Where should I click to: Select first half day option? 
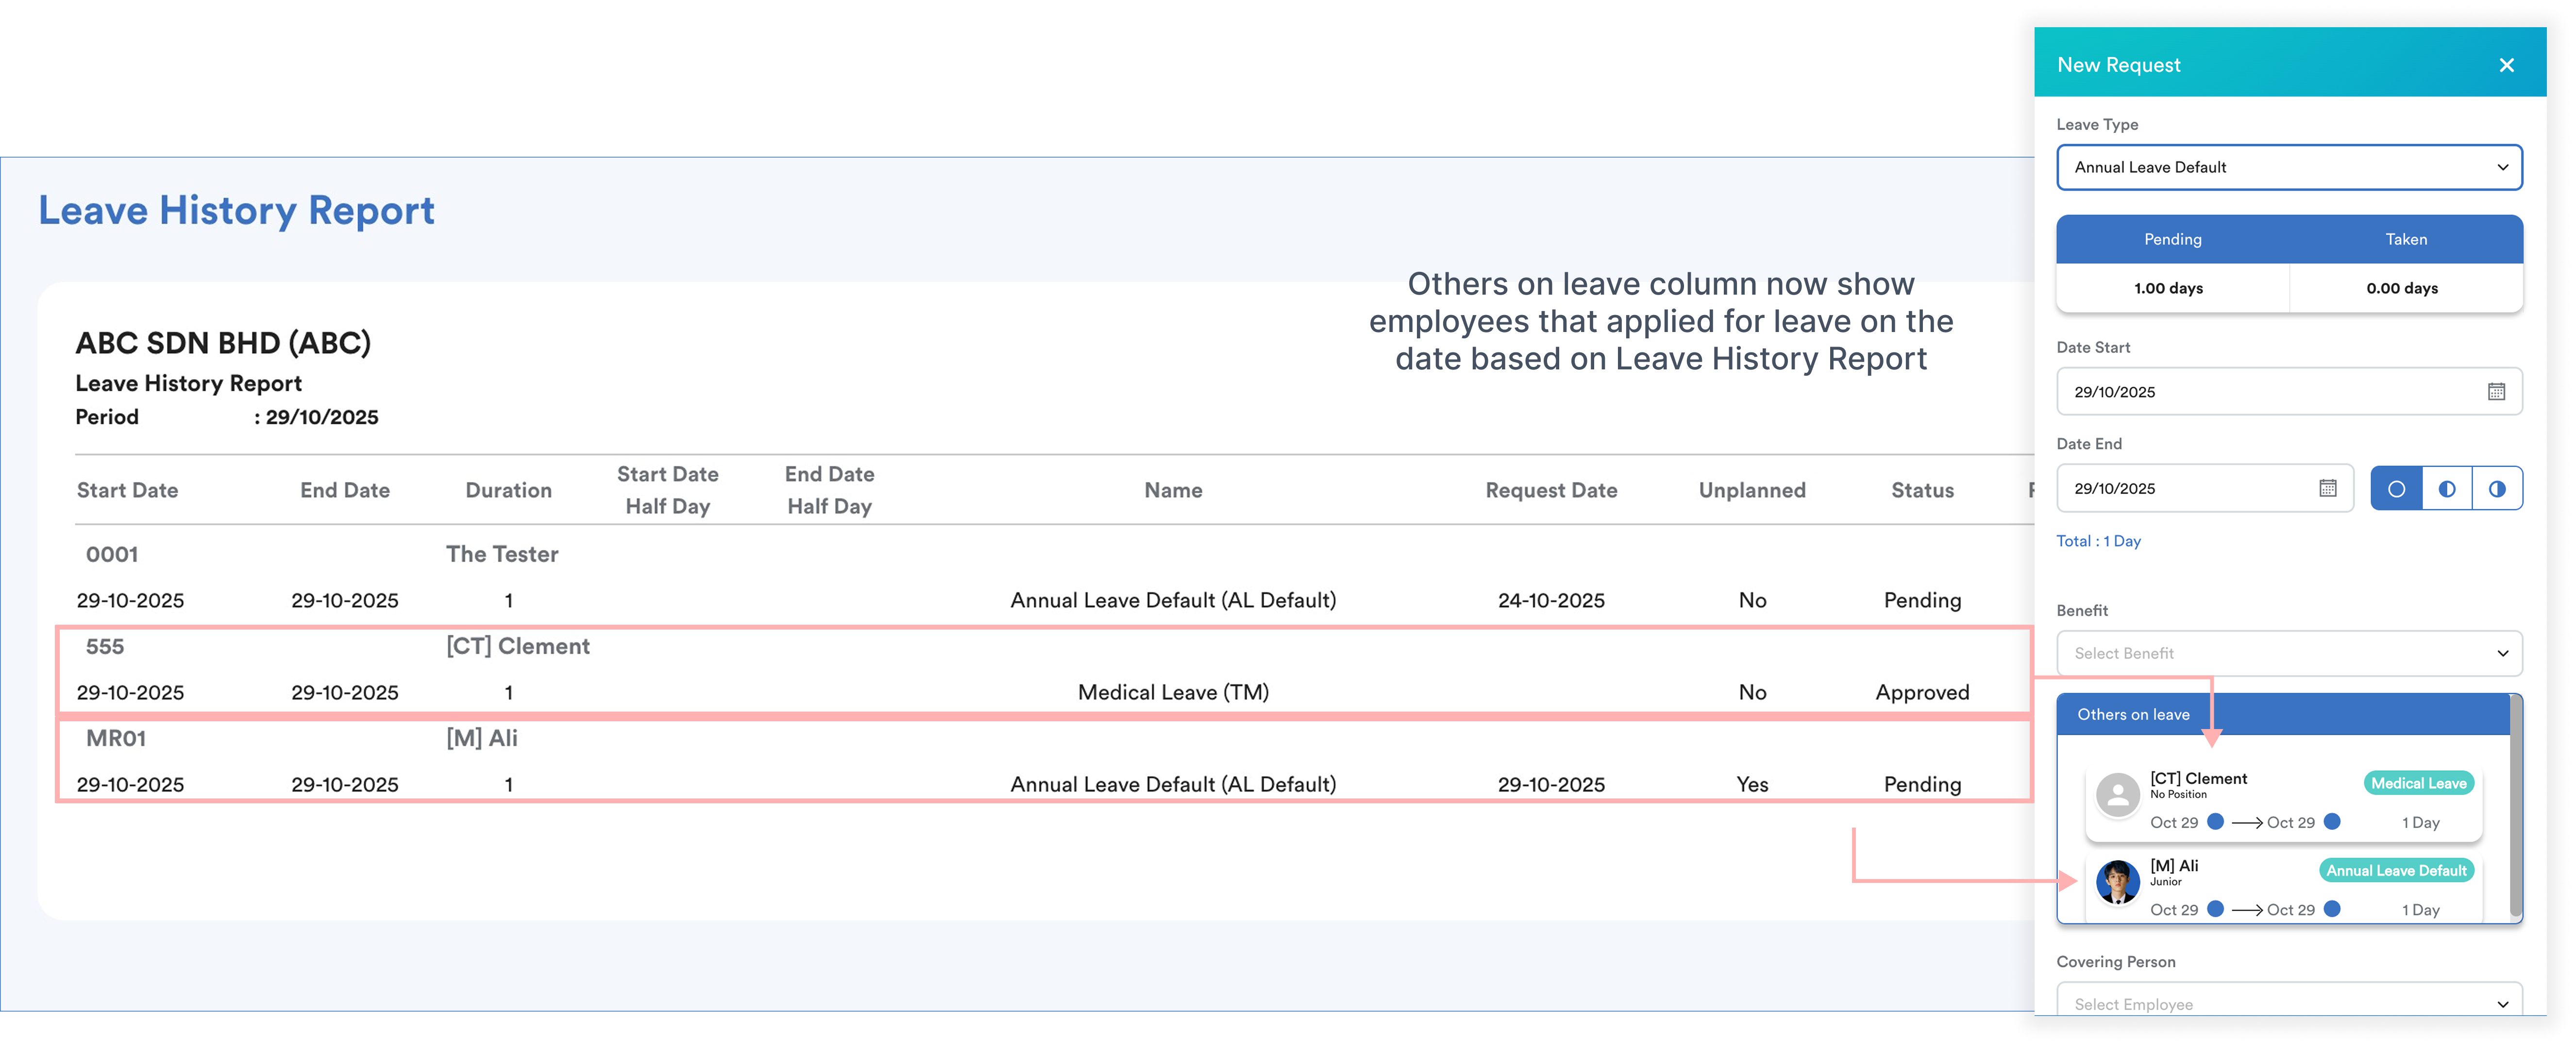click(x=2446, y=489)
